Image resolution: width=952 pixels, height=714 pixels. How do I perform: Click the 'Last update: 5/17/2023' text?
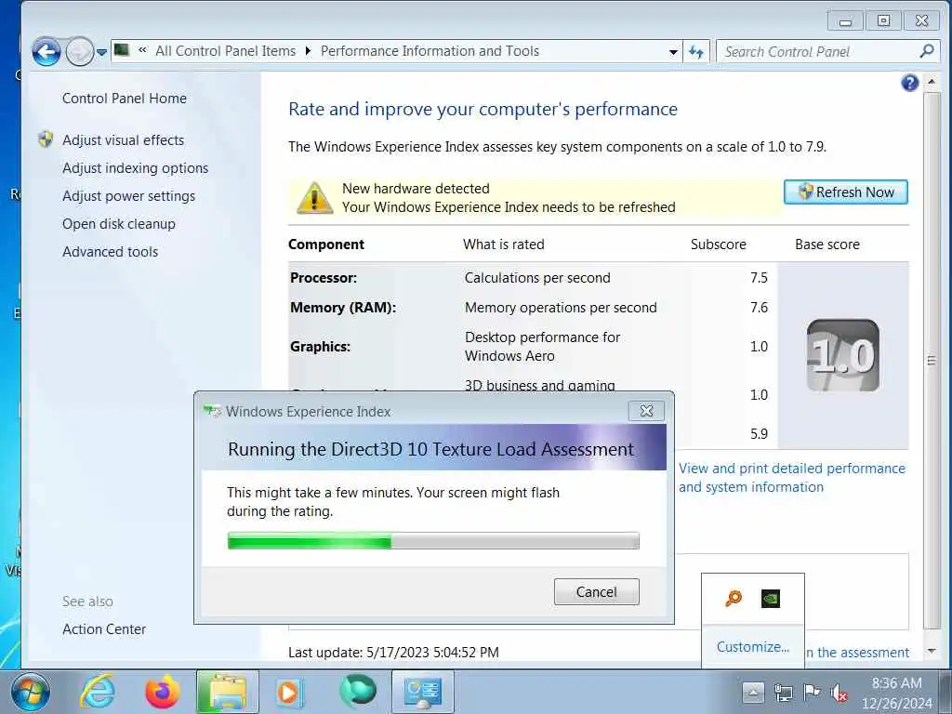coord(393,653)
